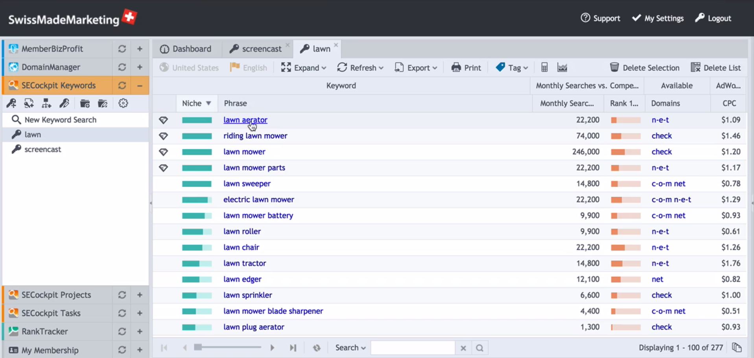Click Print in the toolbar
The height and width of the screenshot is (358, 754).
pos(466,68)
